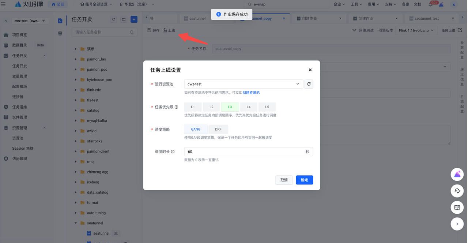This screenshot has width=468, height=243.
Task: Open the 费用 top menu
Action: tap(373, 4)
